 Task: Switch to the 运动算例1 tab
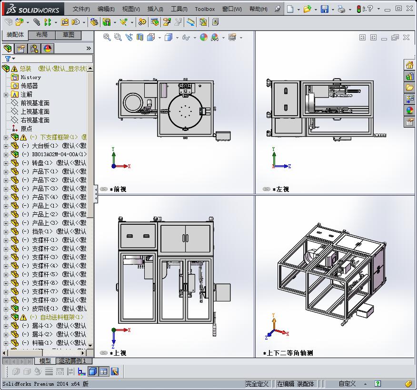pos(74,361)
